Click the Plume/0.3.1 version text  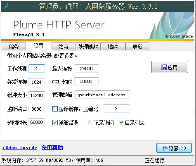tap(29, 35)
